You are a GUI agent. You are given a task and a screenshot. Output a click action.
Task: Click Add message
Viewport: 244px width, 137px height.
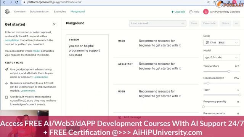point(130,117)
